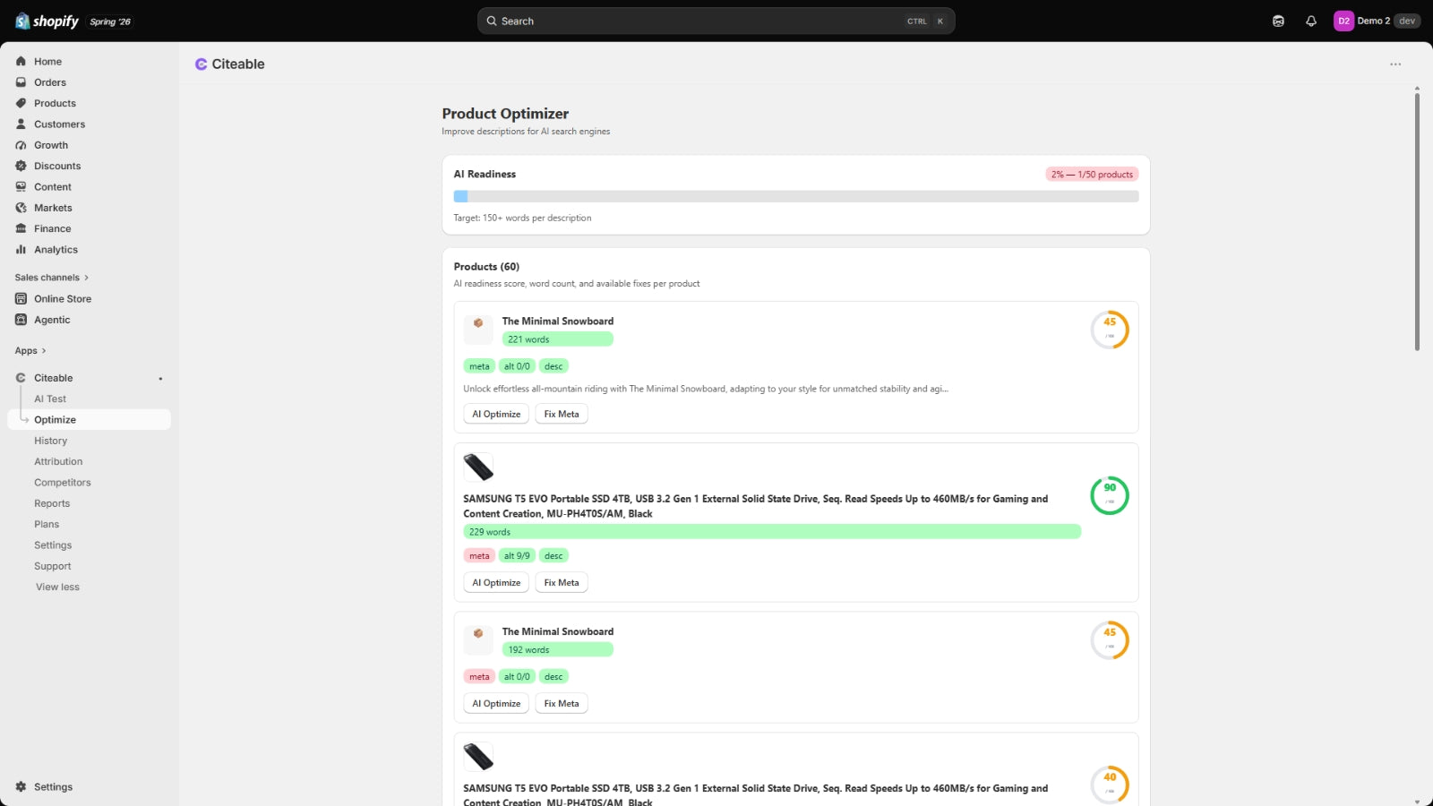Open the Competitors submenu item
Image resolution: width=1433 pixels, height=806 pixels.
[63, 483]
